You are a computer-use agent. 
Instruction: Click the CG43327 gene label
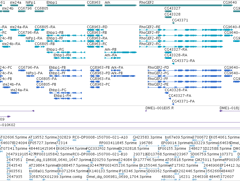172,8
